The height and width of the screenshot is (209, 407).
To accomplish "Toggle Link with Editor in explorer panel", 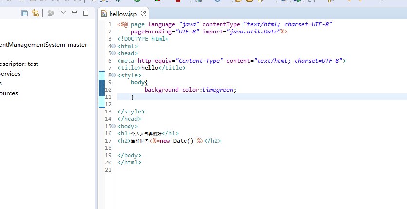I will click(x=36, y=13).
